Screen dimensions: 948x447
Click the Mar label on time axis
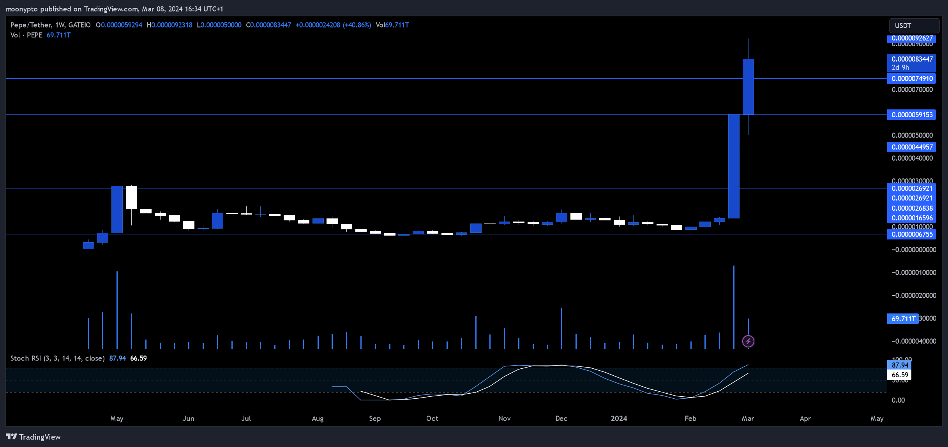pyautogui.click(x=748, y=419)
